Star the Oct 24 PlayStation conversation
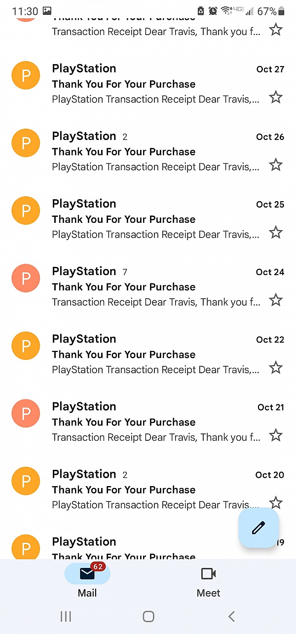Screen dimensions: 296x634 (x=276, y=300)
